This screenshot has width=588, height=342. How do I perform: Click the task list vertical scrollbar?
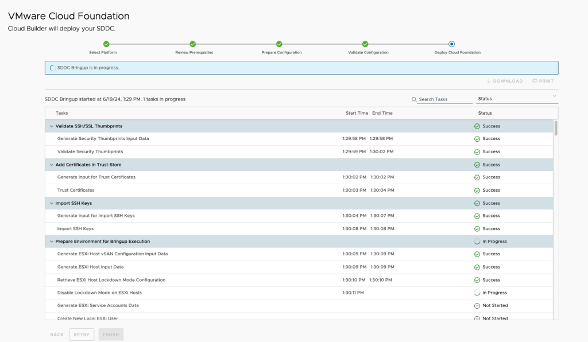coord(556,128)
